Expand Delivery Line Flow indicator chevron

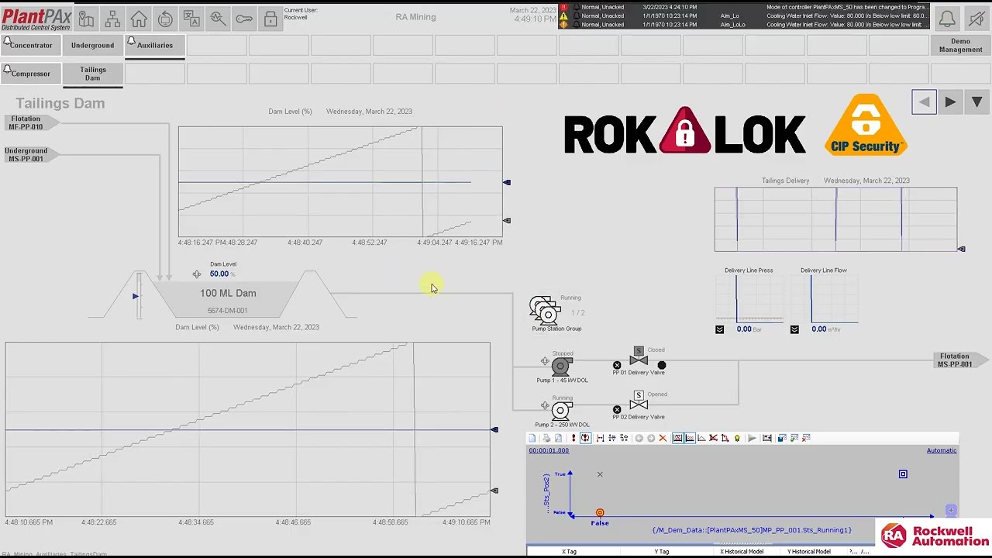[x=794, y=329]
